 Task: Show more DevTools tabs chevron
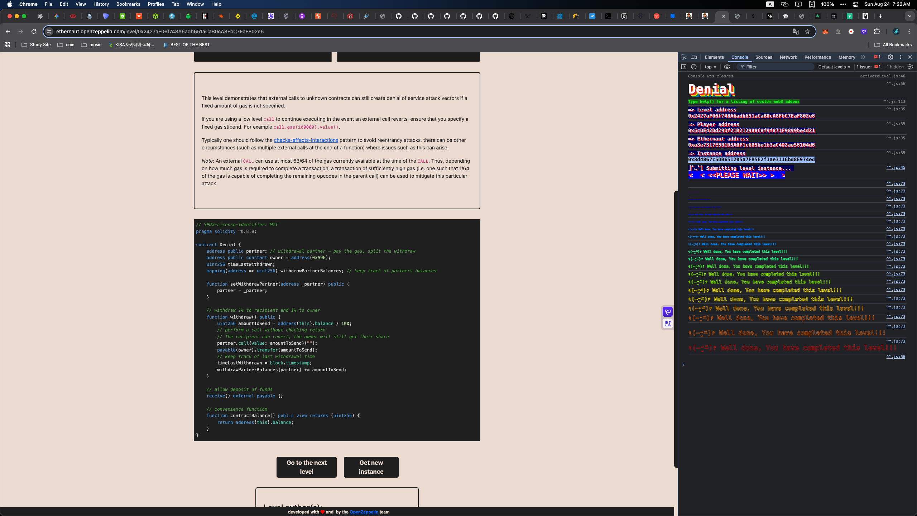863,57
